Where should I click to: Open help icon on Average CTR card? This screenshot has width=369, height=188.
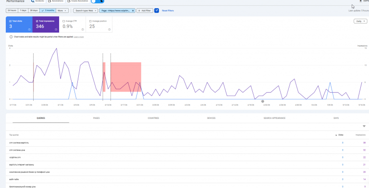click(83, 30)
